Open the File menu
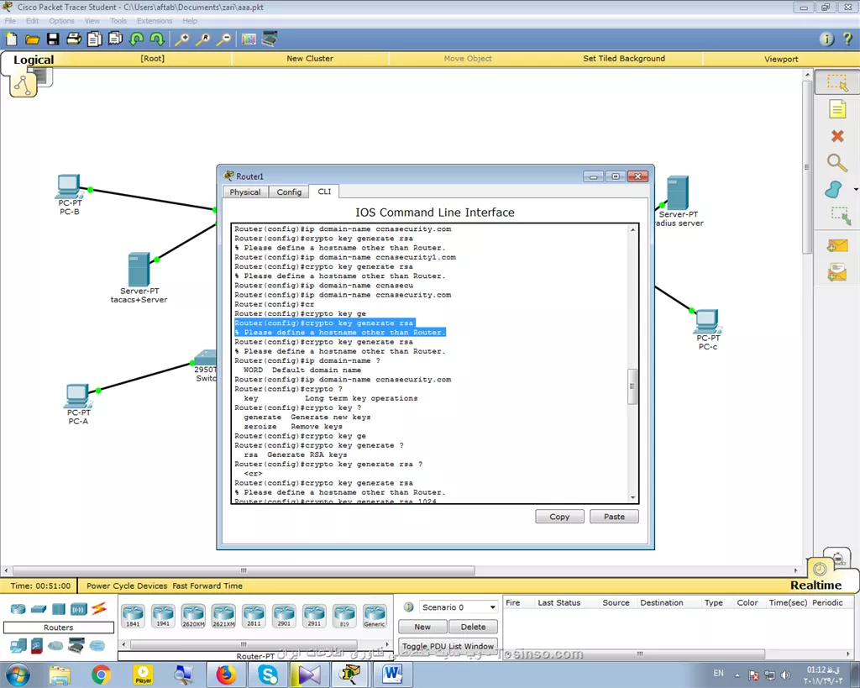The image size is (860, 688). (10, 21)
